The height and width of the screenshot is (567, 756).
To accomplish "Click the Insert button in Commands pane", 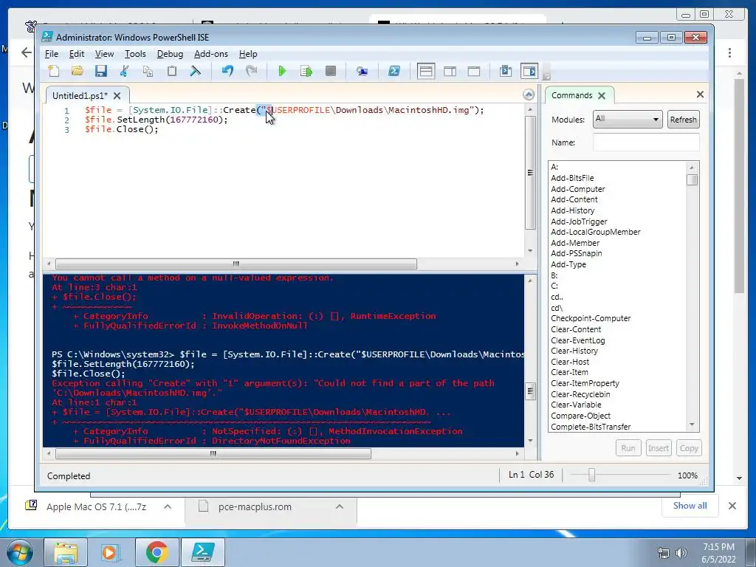I will click(x=658, y=448).
